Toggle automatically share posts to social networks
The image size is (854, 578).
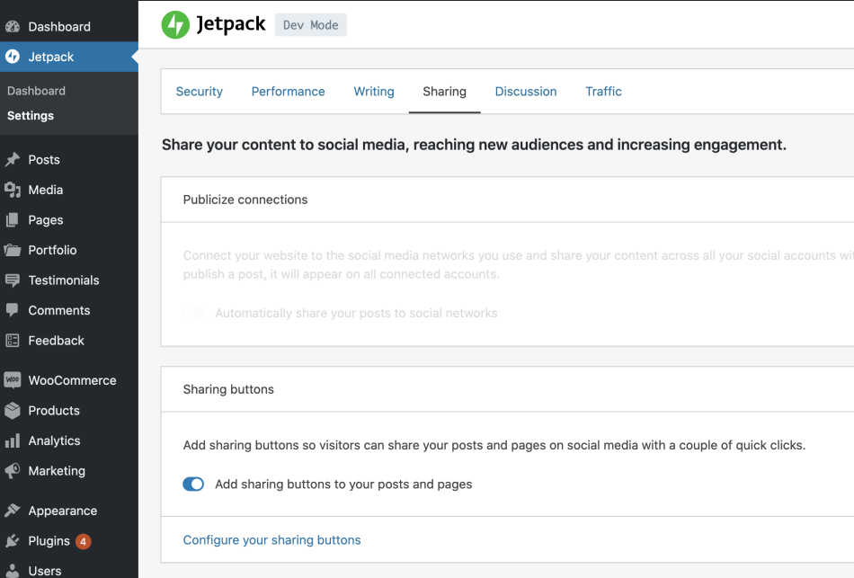pos(193,314)
